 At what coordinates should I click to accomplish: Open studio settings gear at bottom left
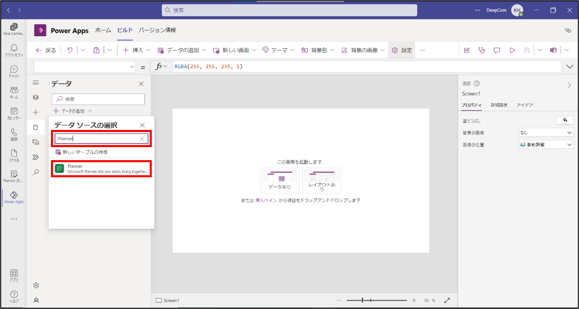(x=36, y=285)
